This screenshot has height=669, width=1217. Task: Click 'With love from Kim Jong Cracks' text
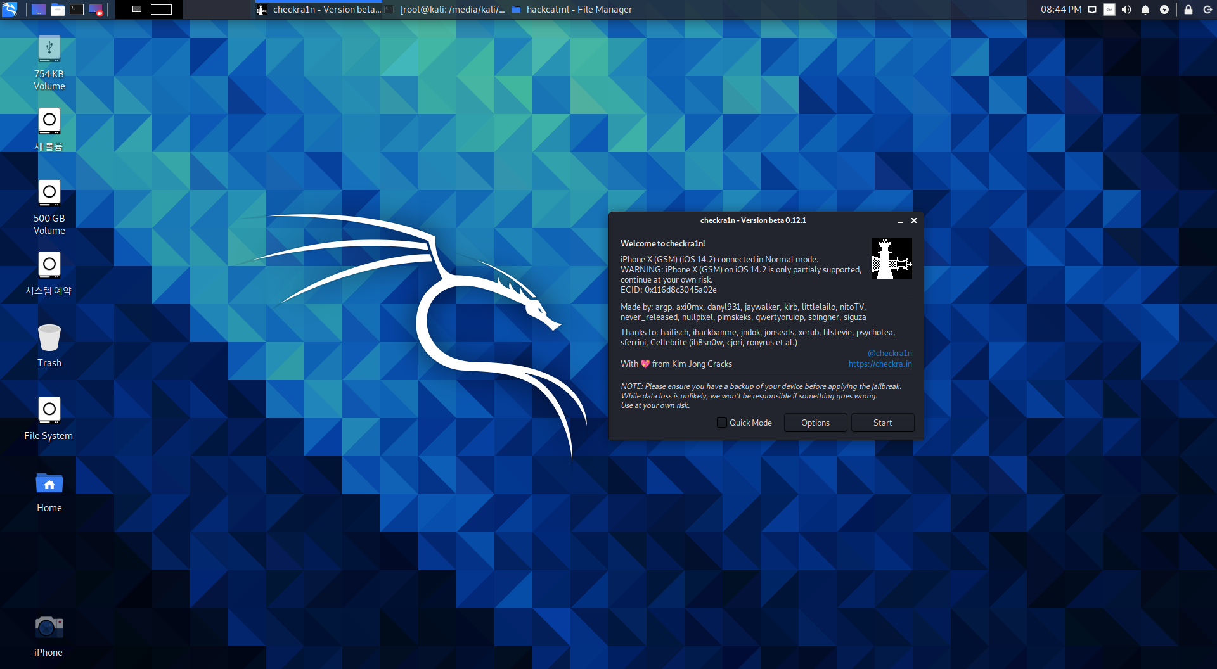676,364
